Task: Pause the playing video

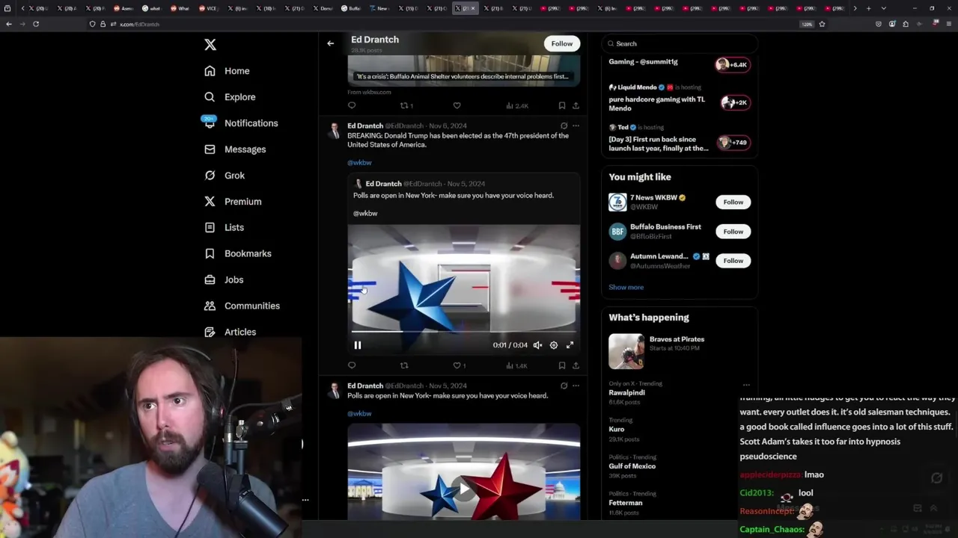Action: click(x=357, y=345)
